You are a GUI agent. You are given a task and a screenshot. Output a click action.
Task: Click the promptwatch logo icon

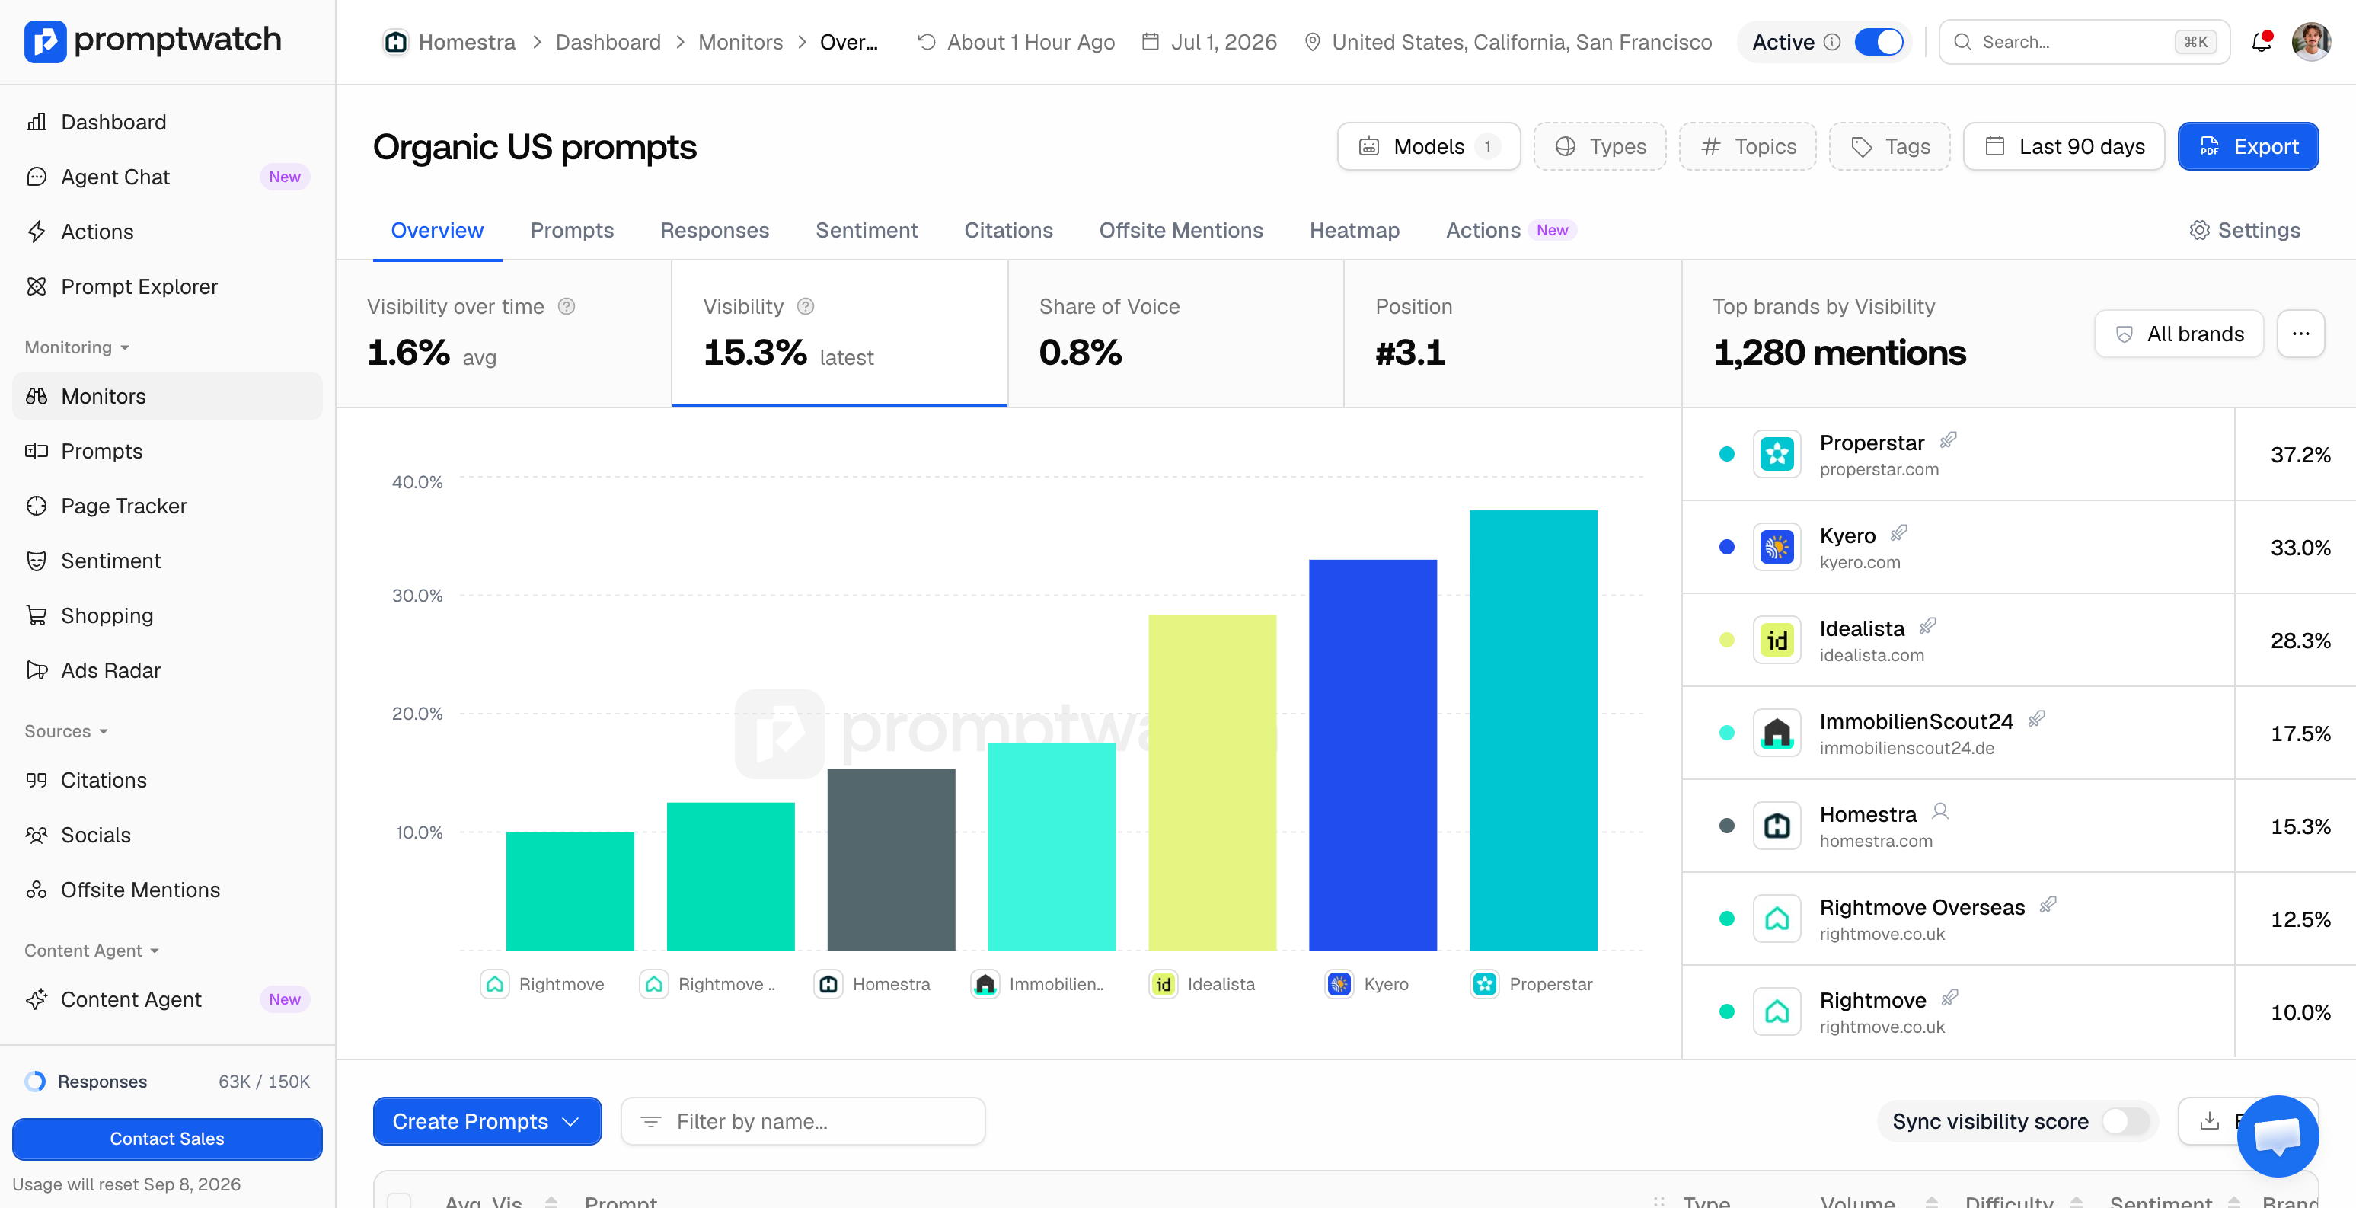tap(45, 41)
